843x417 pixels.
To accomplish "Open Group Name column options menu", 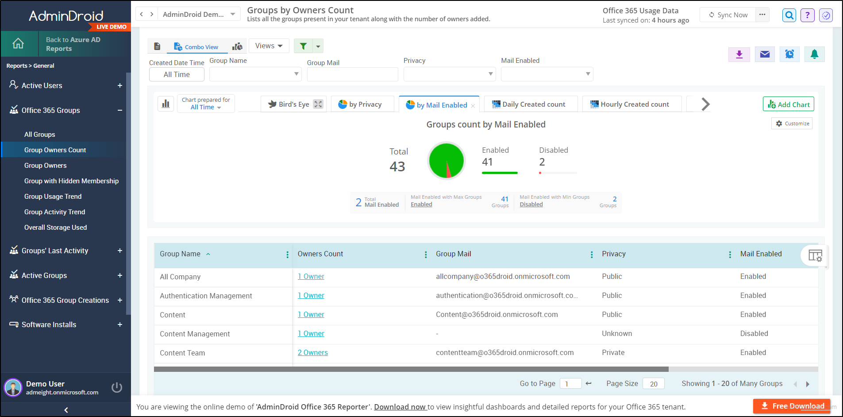I will point(287,255).
